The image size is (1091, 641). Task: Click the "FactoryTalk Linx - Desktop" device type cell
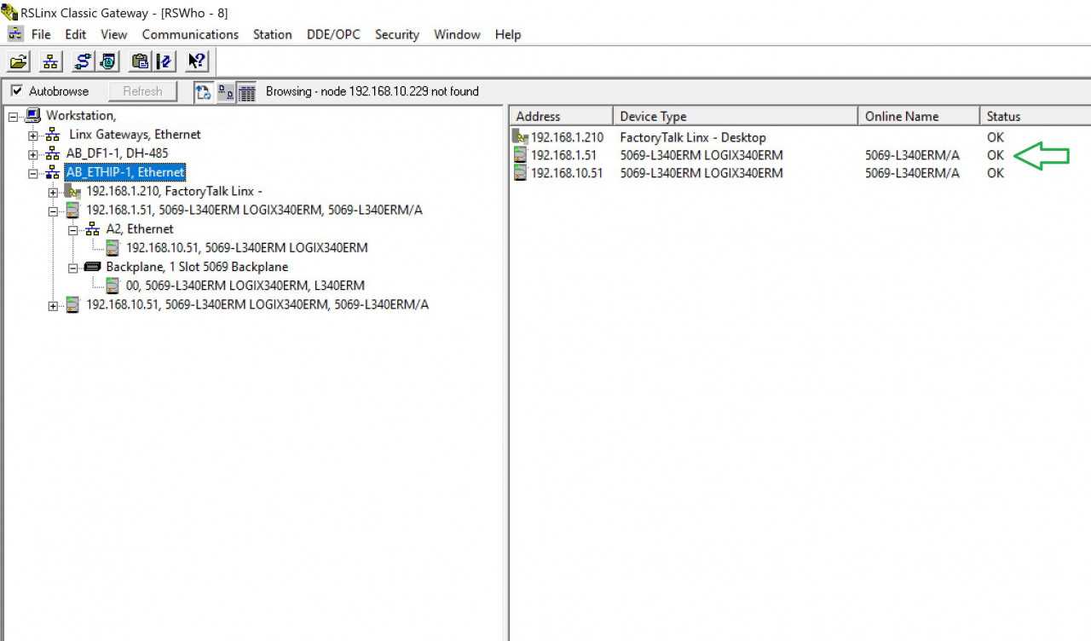pyautogui.click(x=693, y=137)
